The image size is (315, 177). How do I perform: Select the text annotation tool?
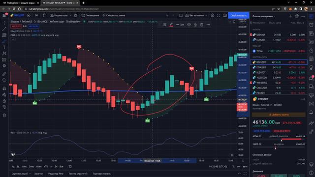point(4,47)
